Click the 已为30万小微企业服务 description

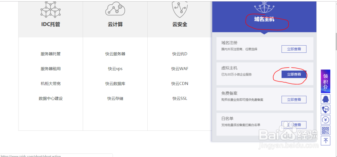(237, 75)
